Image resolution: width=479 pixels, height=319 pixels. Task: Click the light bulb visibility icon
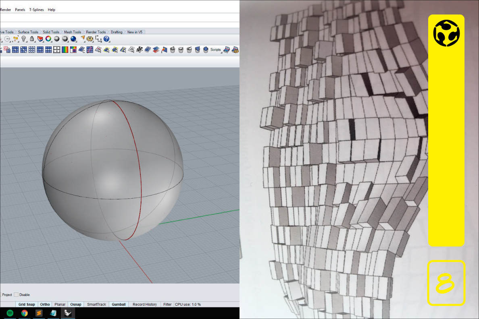(x=24, y=39)
